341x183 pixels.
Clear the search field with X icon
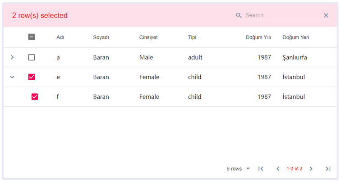tap(326, 15)
